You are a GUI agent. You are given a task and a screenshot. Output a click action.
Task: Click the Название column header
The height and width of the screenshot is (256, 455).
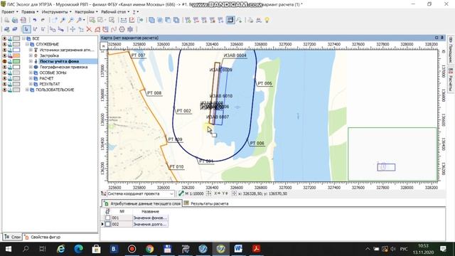tap(150, 212)
